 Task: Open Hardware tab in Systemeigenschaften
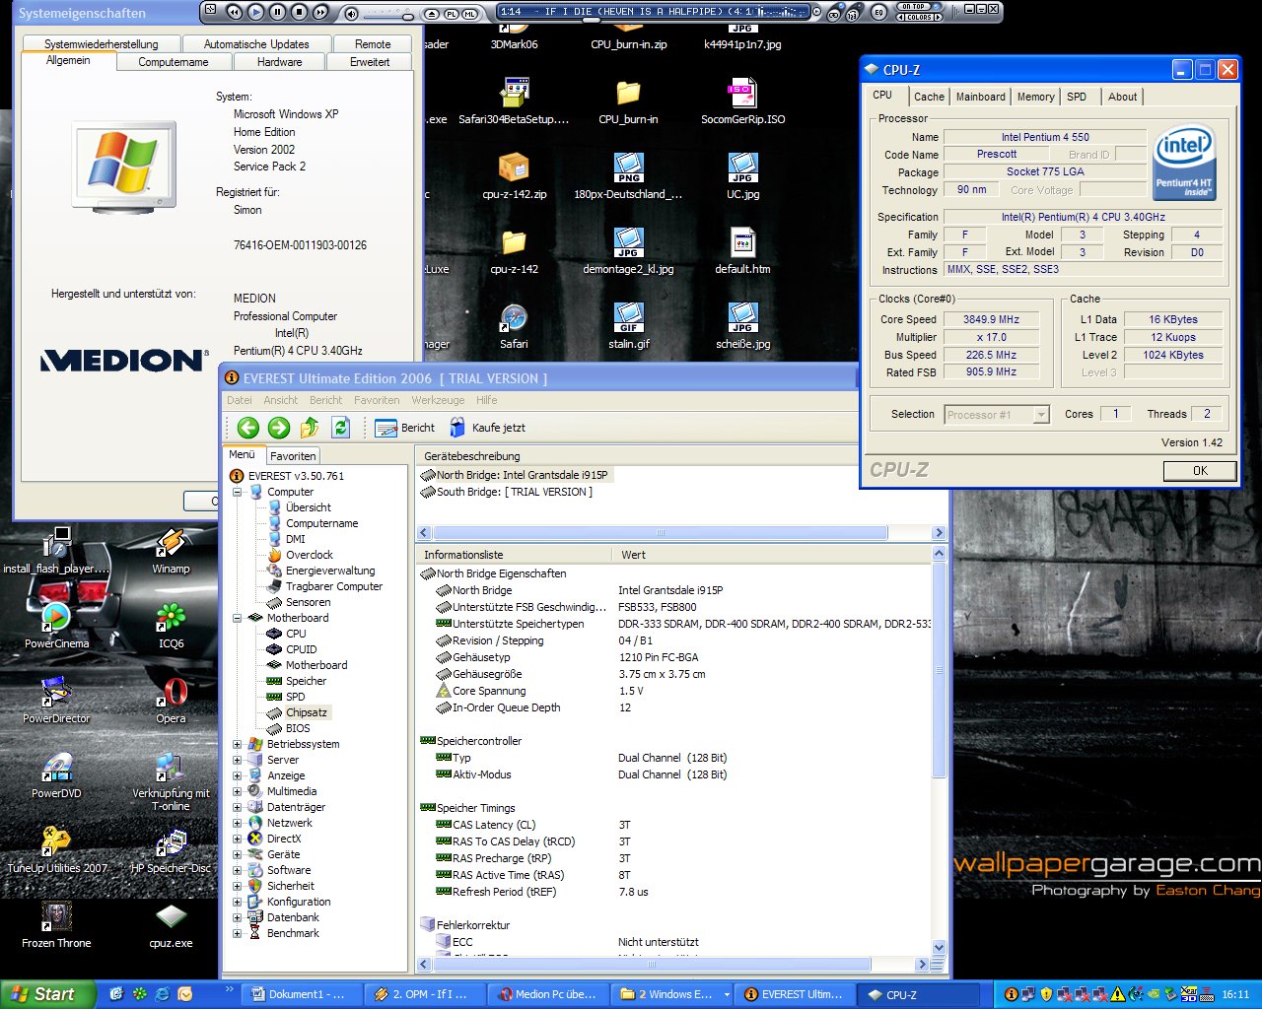pyautogui.click(x=280, y=62)
